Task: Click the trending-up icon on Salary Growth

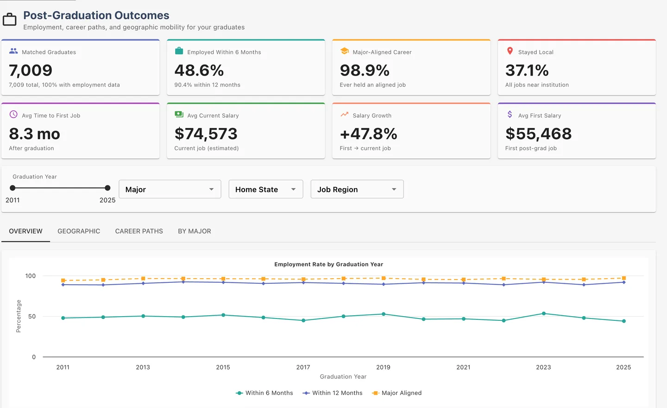Action: pyautogui.click(x=344, y=115)
